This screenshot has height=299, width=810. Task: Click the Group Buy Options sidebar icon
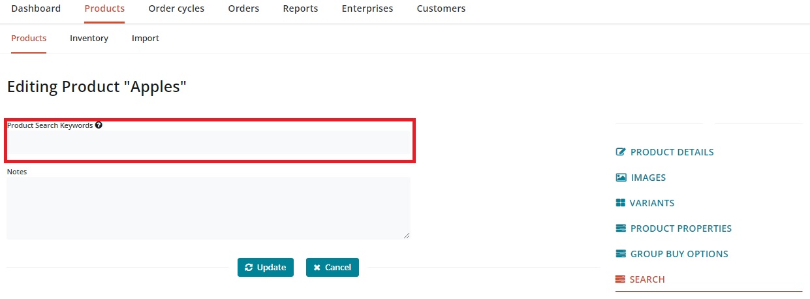(x=621, y=254)
